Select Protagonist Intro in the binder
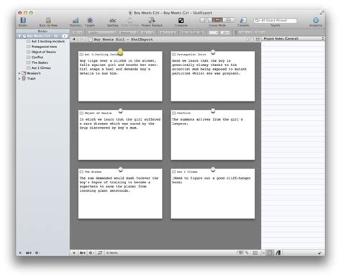Image resolution: width=341 pixels, height=278 pixels. pos(44,47)
